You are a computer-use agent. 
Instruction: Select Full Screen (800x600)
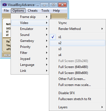(77, 73)
